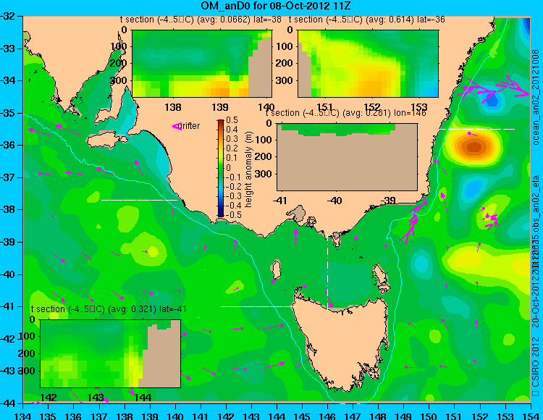Click on King Island northwest of Tasmania
The width and height of the screenshot is (543, 420).
[276, 270]
